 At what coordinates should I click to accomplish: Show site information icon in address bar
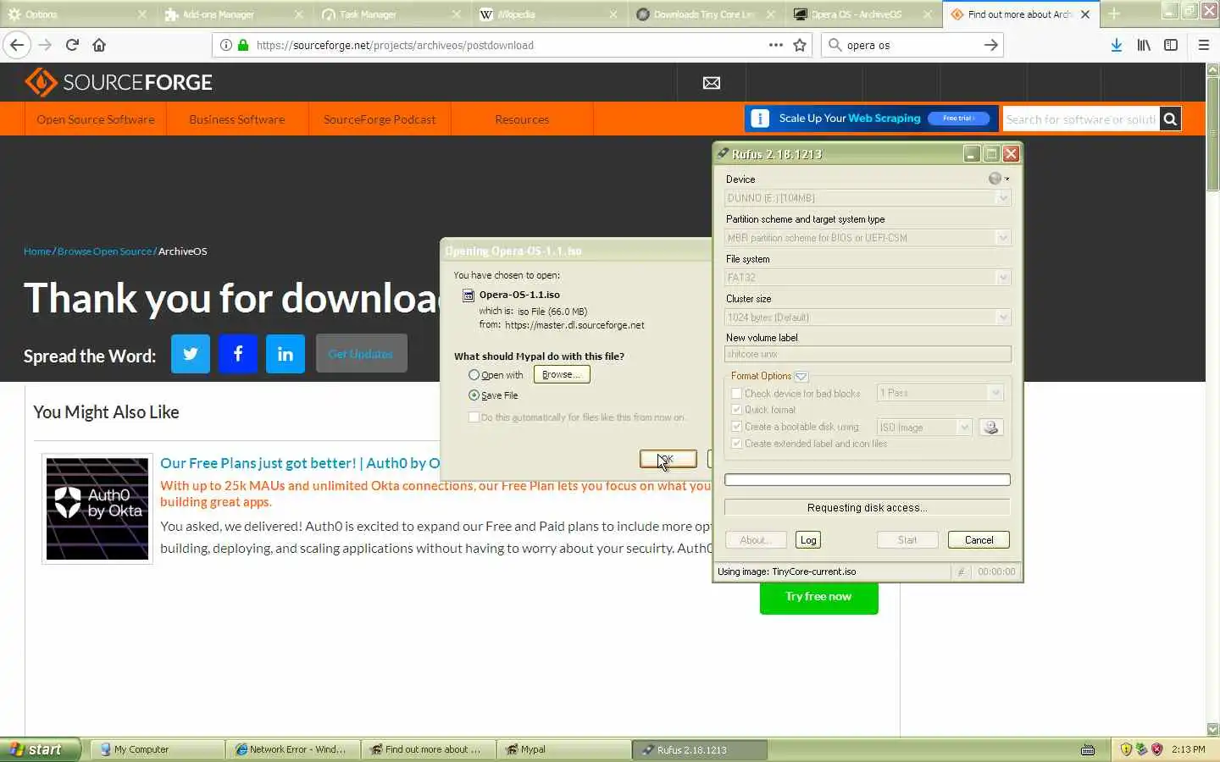[225, 45]
